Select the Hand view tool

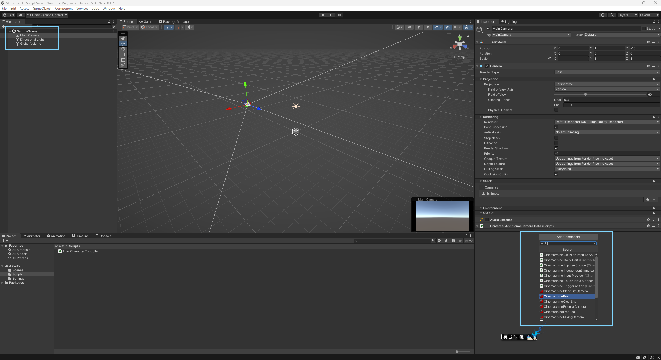pos(123,38)
